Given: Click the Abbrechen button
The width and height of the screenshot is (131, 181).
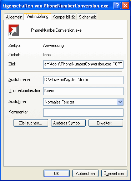Looking at the screenshot, I should click(85, 174).
